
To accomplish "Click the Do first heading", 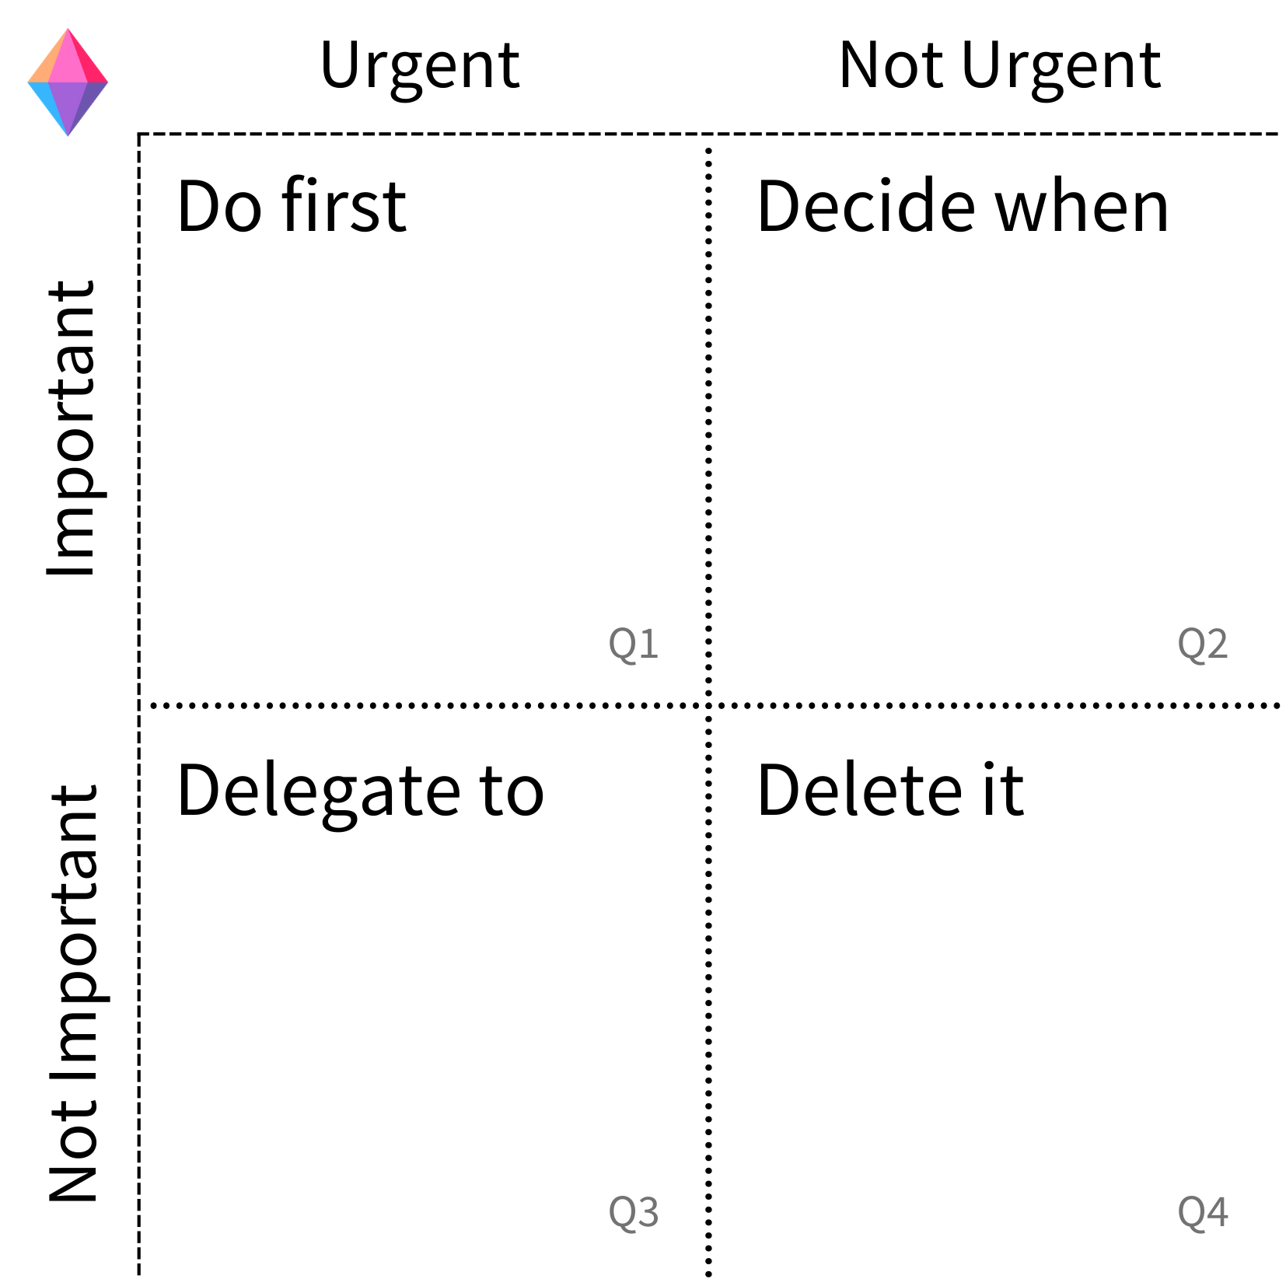I will click(x=292, y=206).
